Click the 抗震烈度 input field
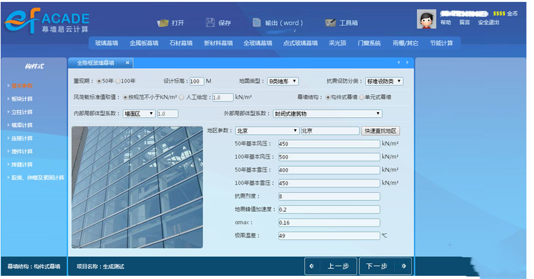This screenshot has height=279, width=534. pos(329,196)
